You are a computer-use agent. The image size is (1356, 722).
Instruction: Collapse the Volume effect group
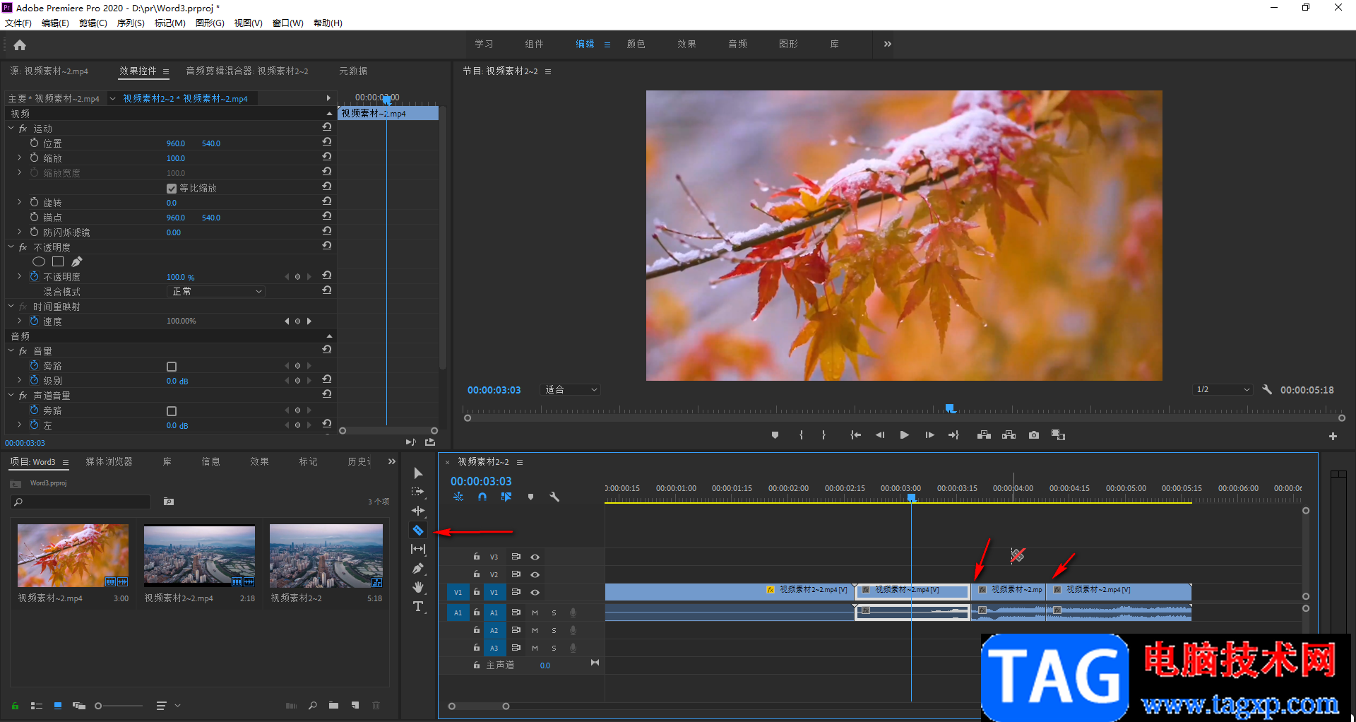pyautogui.click(x=11, y=351)
